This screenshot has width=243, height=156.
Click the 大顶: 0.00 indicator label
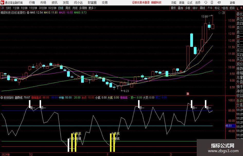click(149, 98)
